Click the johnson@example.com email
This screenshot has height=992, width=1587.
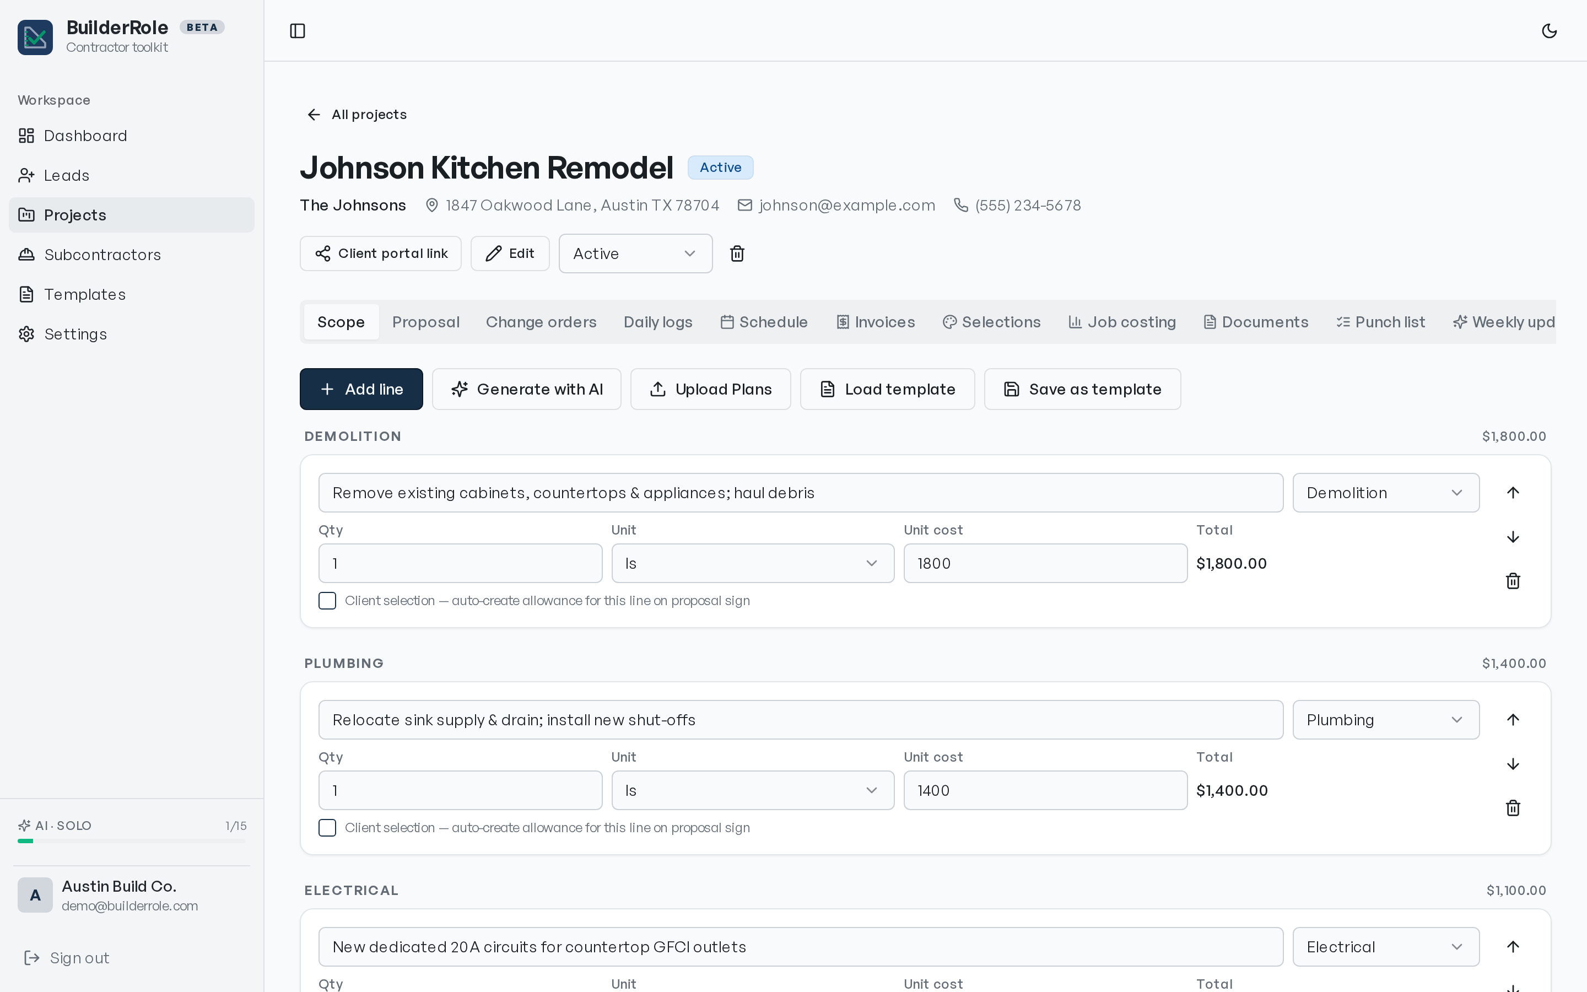point(846,206)
